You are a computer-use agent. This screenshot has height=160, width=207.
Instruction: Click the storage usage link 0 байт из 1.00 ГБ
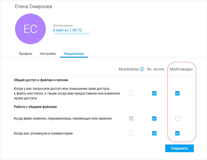(67, 30)
